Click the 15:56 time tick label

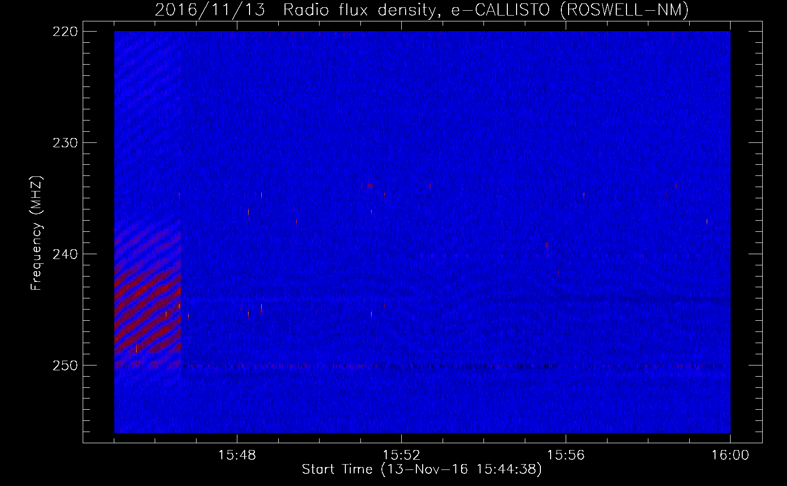pyautogui.click(x=566, y=455)
